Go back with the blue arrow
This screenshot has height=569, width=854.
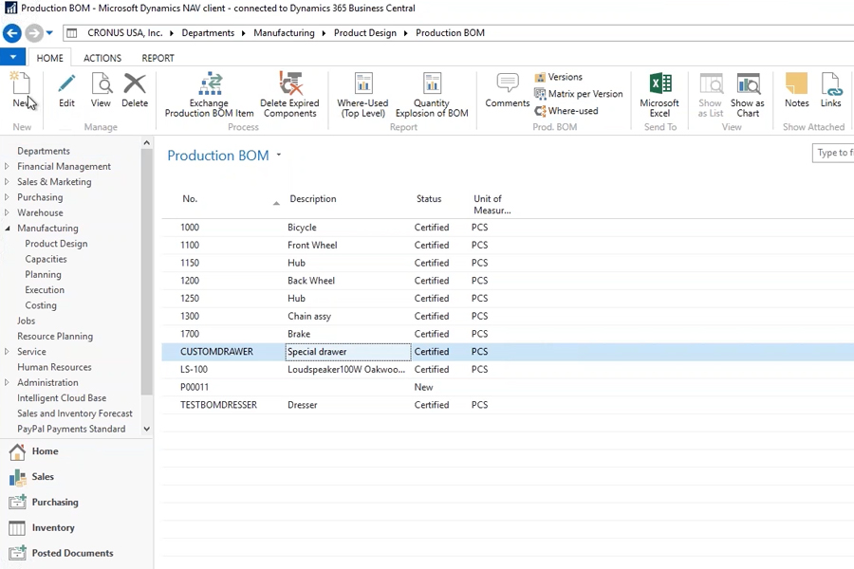pos(12,33)
